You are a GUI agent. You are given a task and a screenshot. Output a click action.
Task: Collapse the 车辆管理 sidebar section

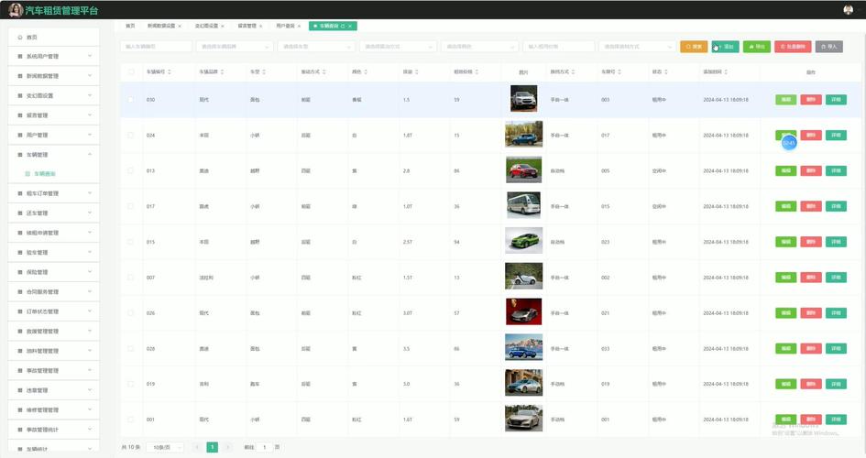coord(90,154)
